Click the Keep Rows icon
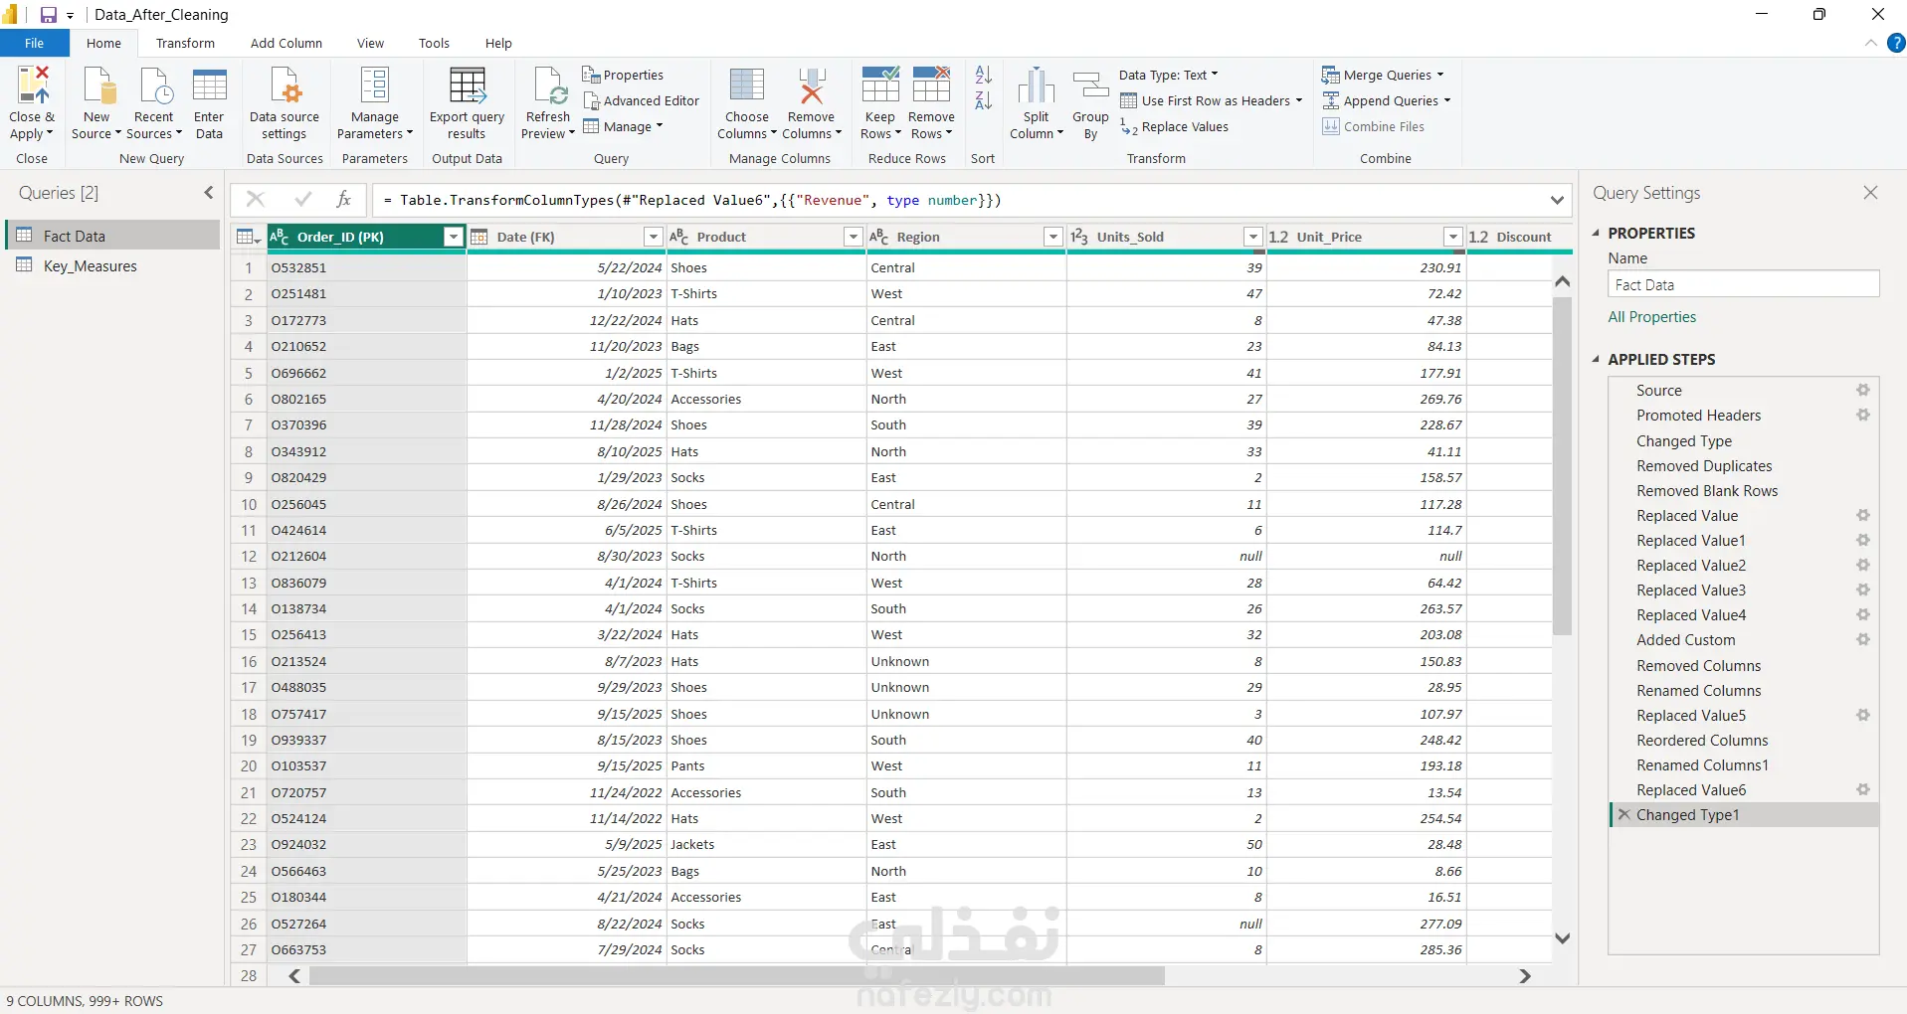 [x=880, y=85]
